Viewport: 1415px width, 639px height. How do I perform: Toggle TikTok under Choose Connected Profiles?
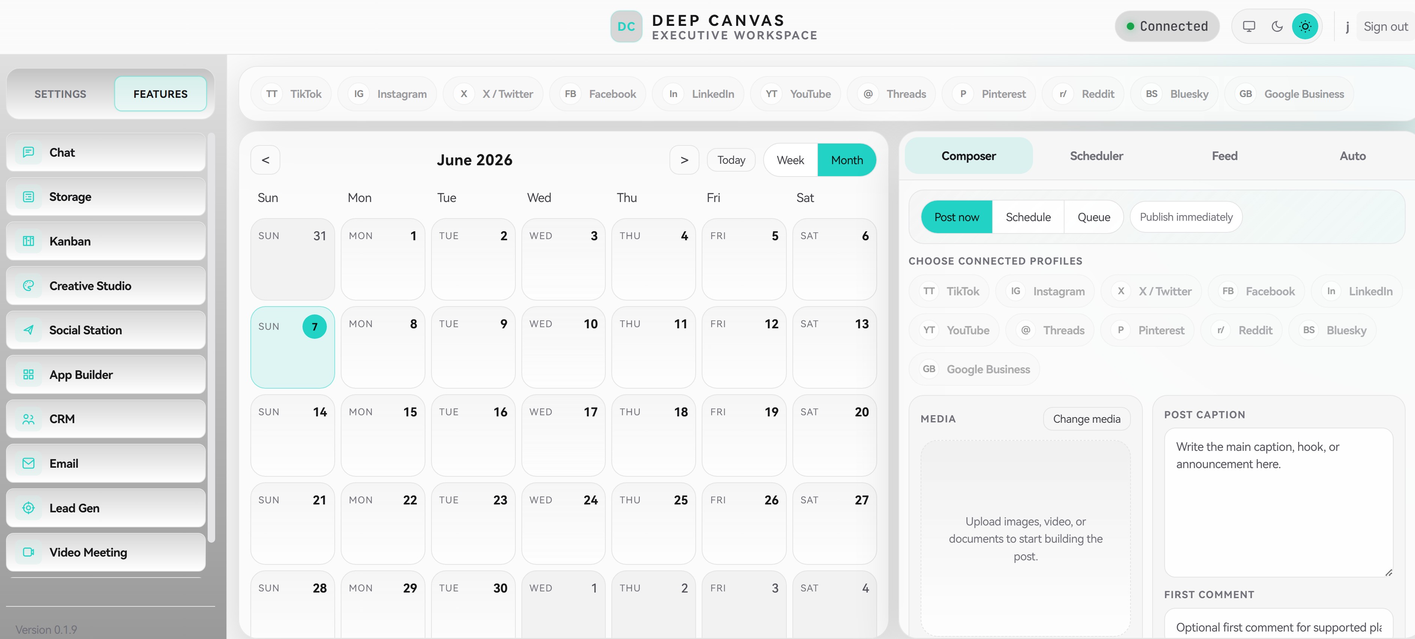click(949, 291)
